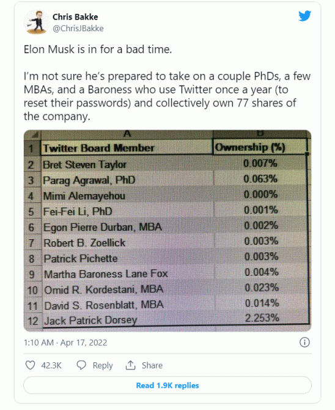
Task: Click the heart like icon
Action: (30, 365)
